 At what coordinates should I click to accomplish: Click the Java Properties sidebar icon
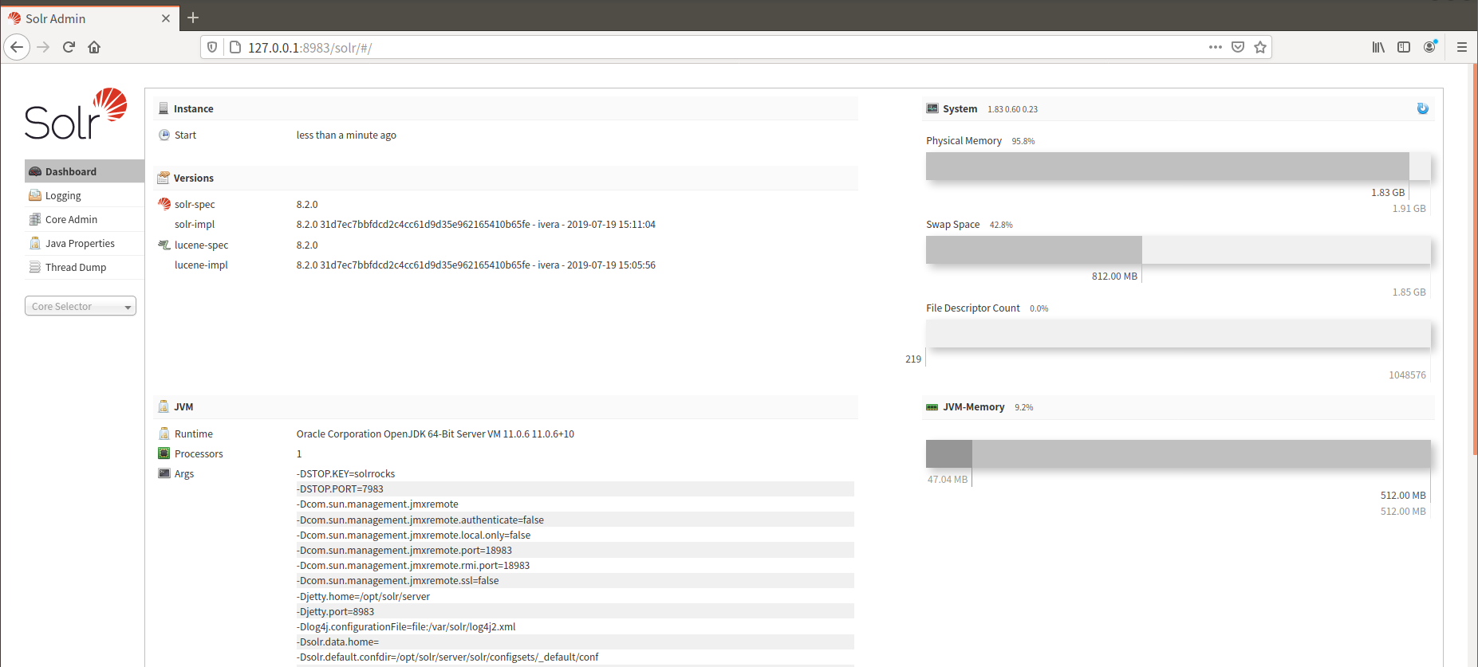click(x=35, y=243)
